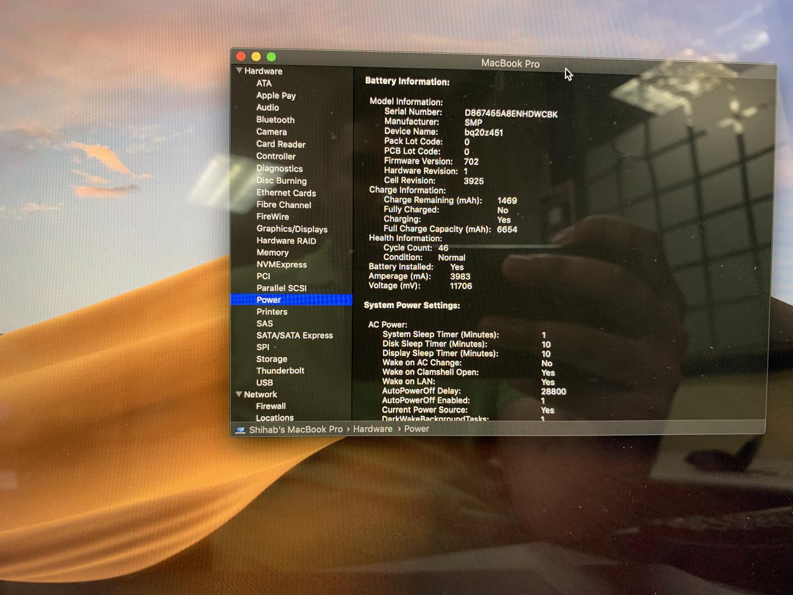Click the Amperage value 3983
This screenshot has width=793, height=595.
click(460, 277)
